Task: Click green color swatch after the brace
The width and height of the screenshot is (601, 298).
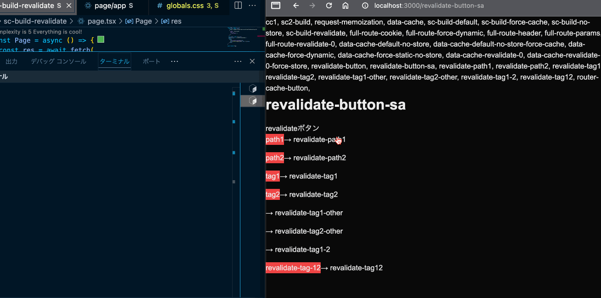Action: click(x=100, y=40)
